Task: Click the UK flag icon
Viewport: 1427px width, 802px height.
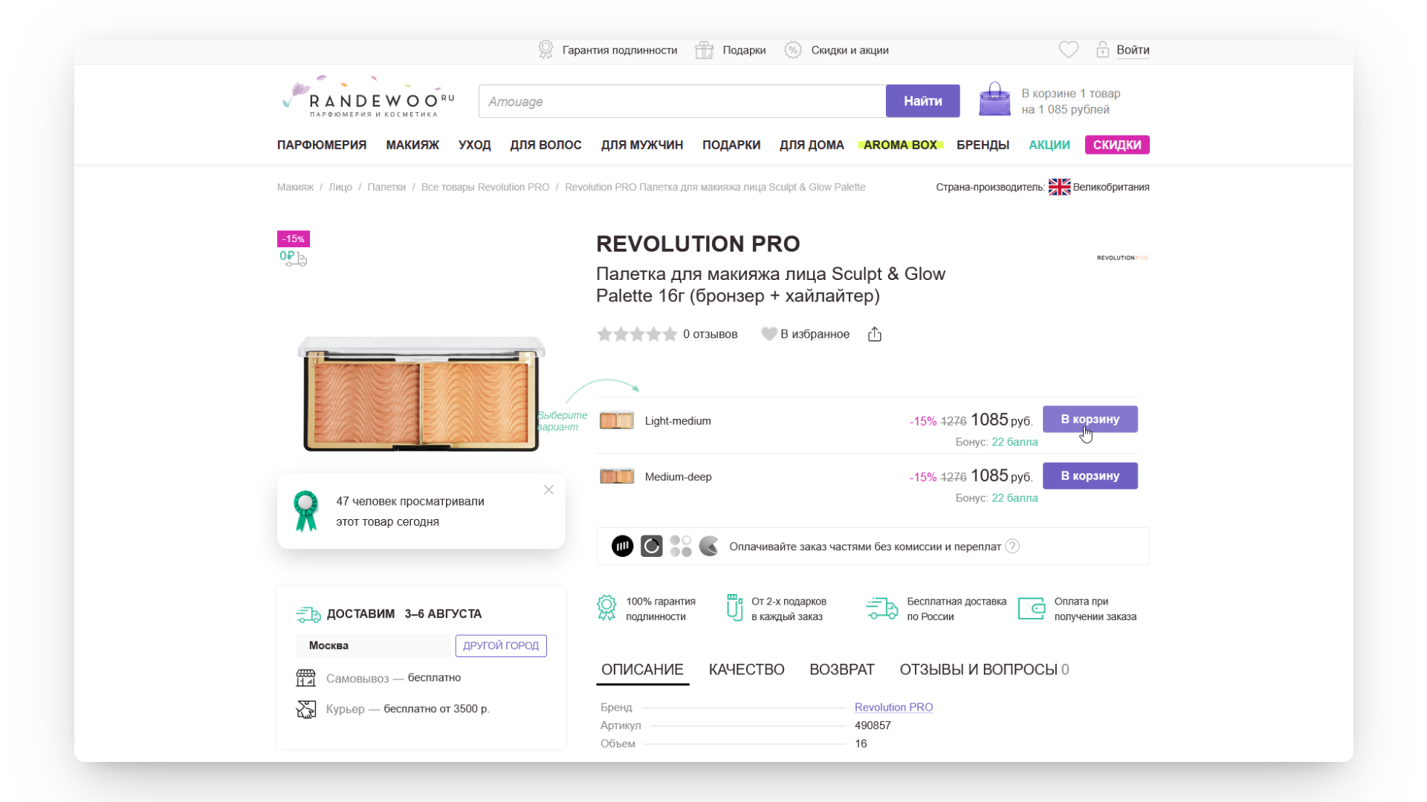Action: (x=1059, y=187)
